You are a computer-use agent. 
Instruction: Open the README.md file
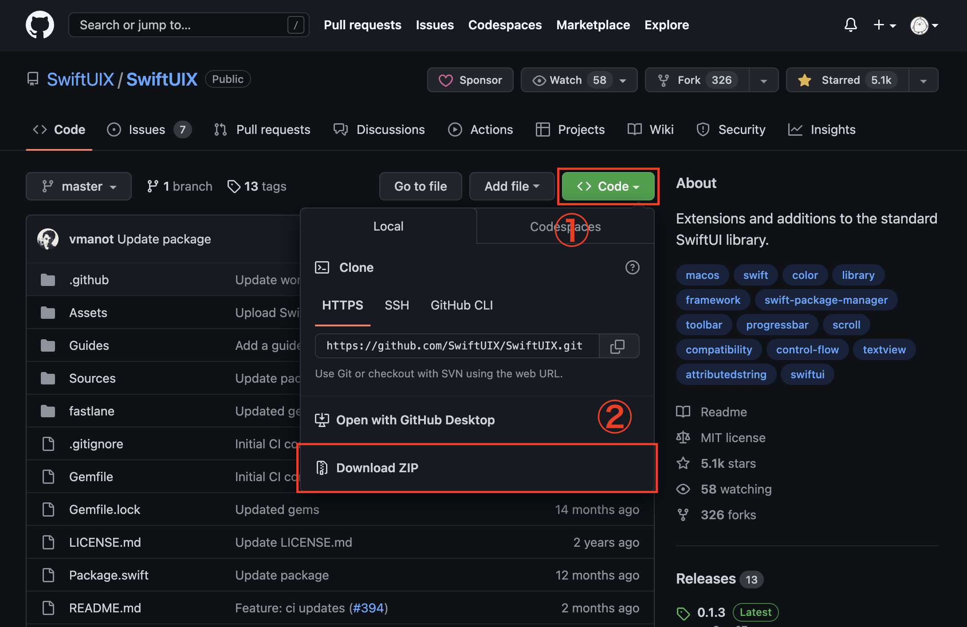click(105, 608)
